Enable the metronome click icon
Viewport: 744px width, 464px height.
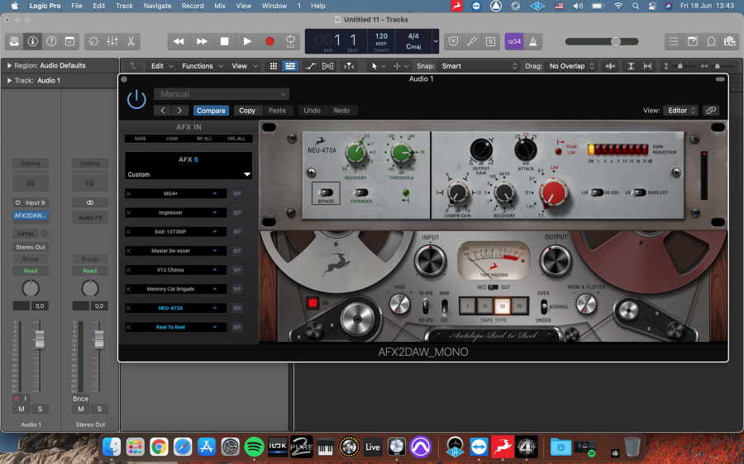coord(533,42)
